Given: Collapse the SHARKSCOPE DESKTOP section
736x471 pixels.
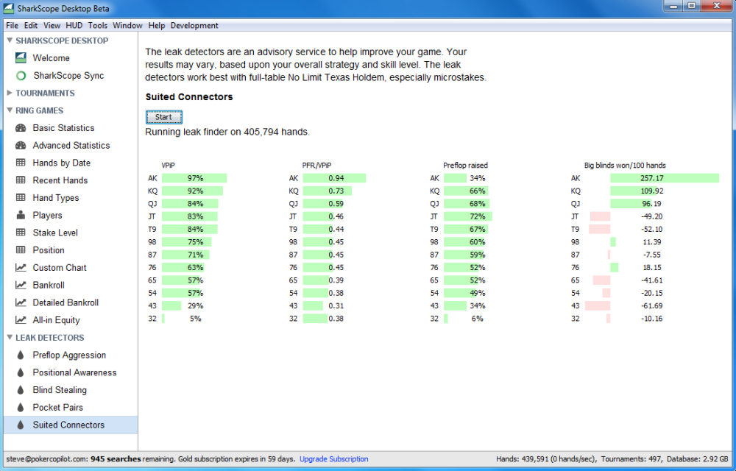Looking at the screenshot, I should pyautogui.click(x=10, y=40).
